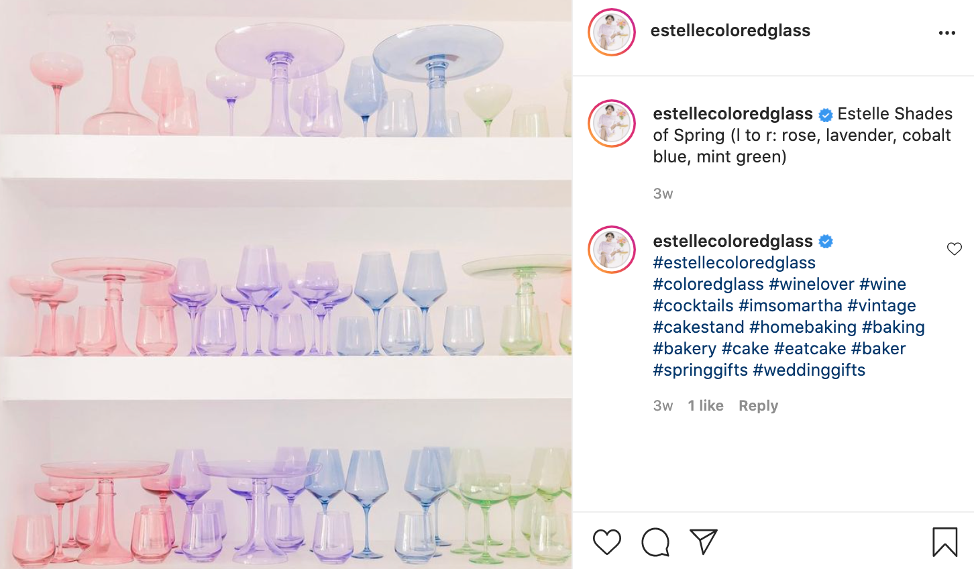Click estellecoloredglass username in the caption
The image size is (974, 569).
733,114
